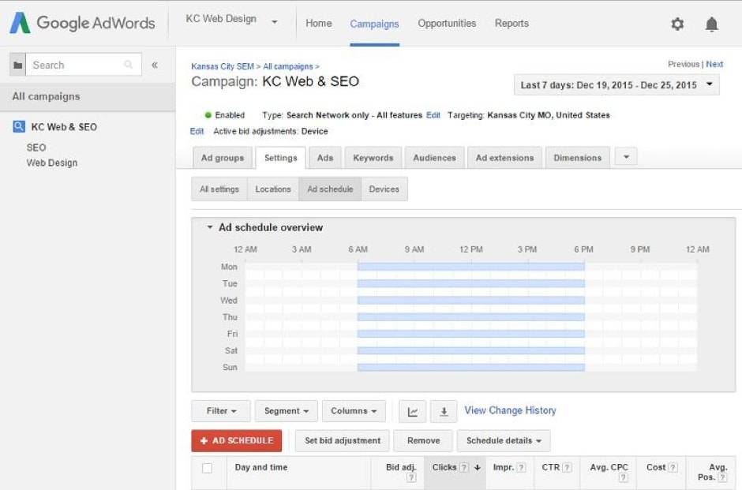
Task: Sort by the Clicks down-arrow indicator
Action: point(477,467)
